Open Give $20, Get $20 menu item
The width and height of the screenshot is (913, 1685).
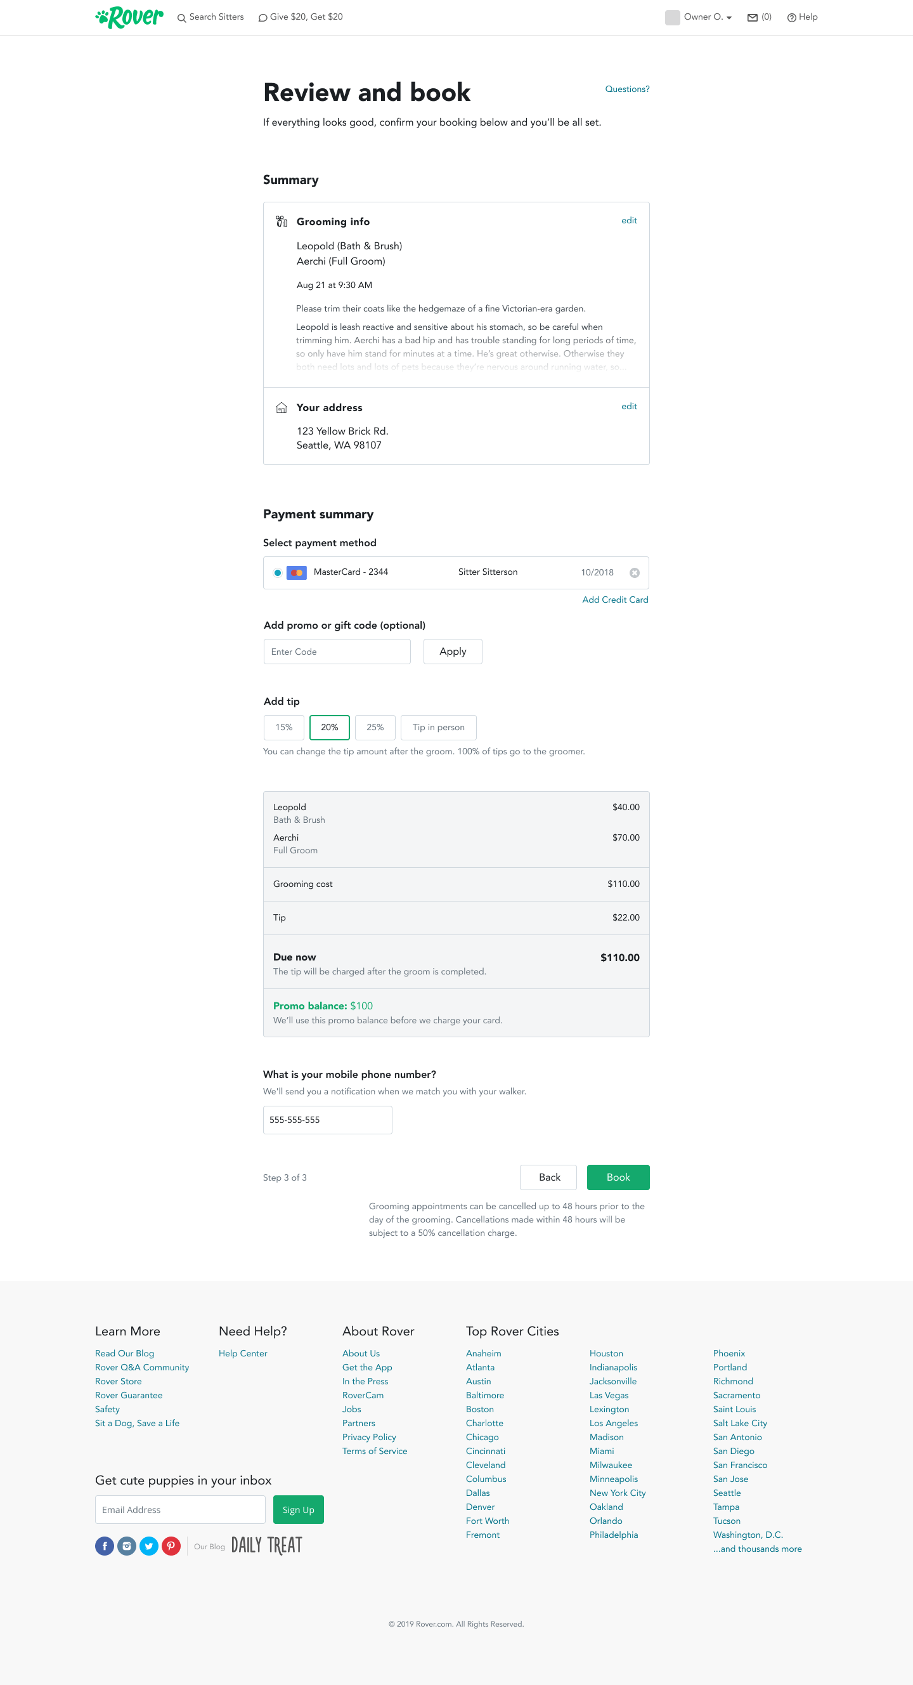[x=301, y=17]
